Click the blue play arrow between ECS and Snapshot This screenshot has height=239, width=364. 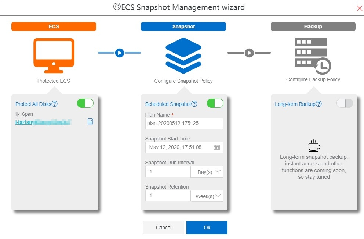(120, 53)
